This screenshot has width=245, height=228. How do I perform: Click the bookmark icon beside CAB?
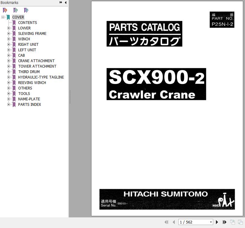pyautogui.click(x=14, y=55)
